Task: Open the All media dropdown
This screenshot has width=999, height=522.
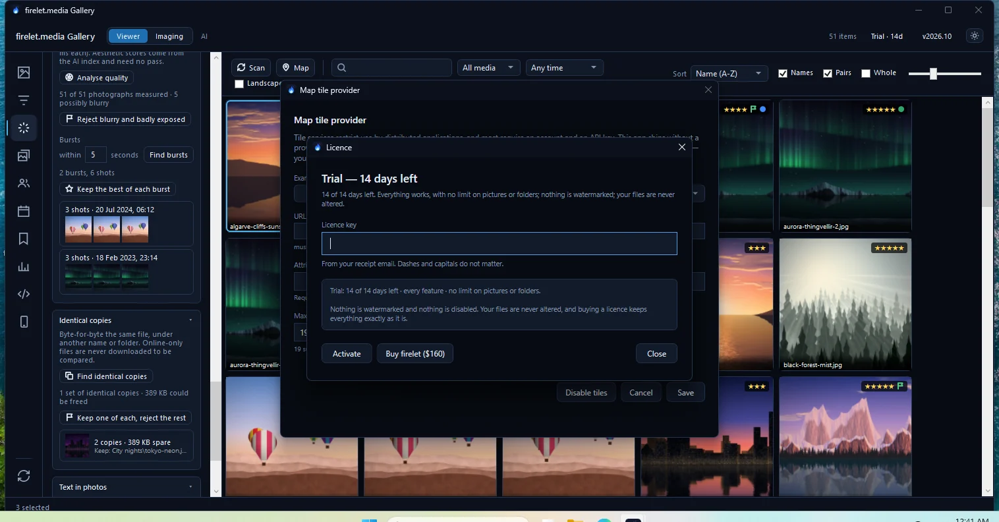Action: [488, 68]
